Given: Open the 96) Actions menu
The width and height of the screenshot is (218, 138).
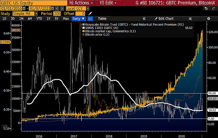Looking at the screenshot, I should (x=81, y=3).
